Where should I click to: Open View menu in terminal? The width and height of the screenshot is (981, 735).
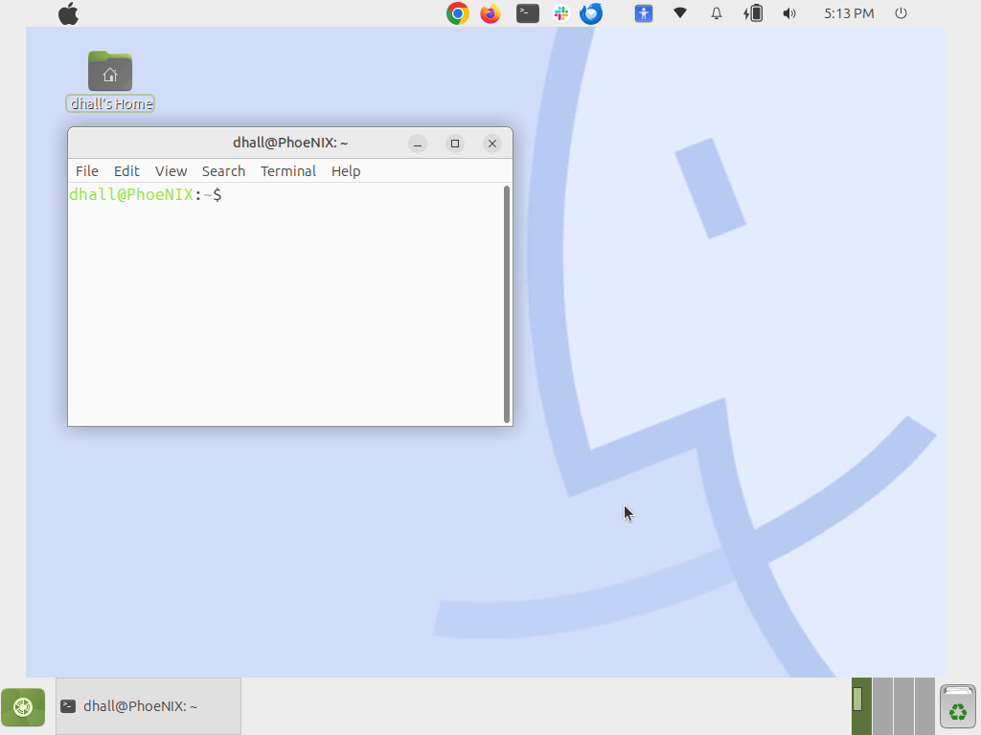[171, 171]
